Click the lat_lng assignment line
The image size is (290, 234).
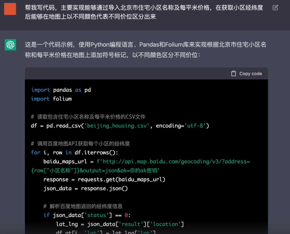pyautogui.click(x=120, y=224)
